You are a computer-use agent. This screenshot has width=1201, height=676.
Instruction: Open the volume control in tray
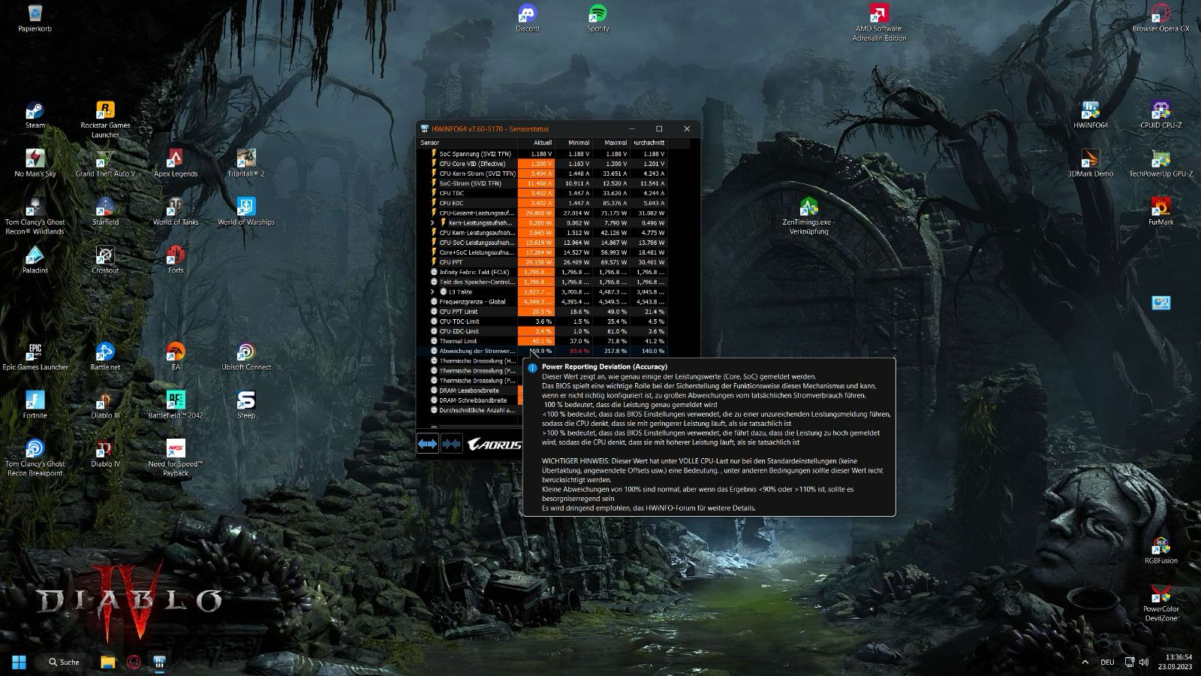click(x=1143, y=662)
